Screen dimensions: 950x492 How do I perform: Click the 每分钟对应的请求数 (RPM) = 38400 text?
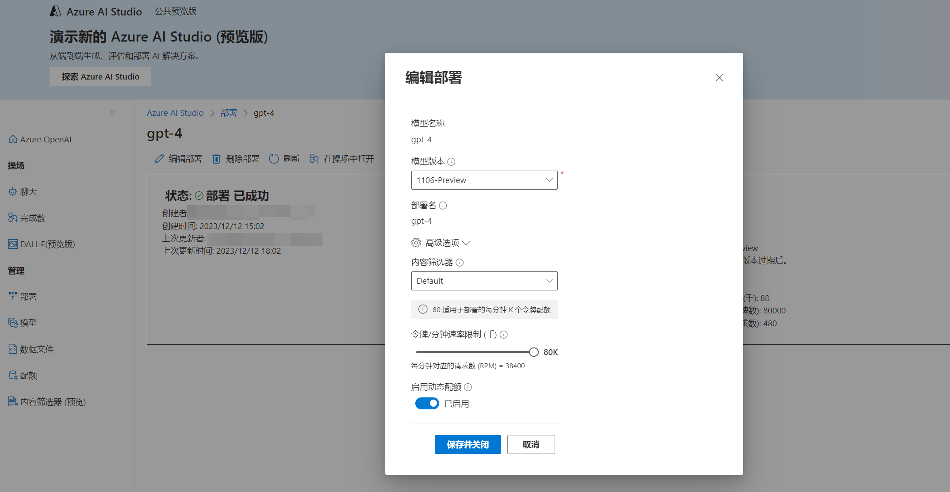pos(468,366)
